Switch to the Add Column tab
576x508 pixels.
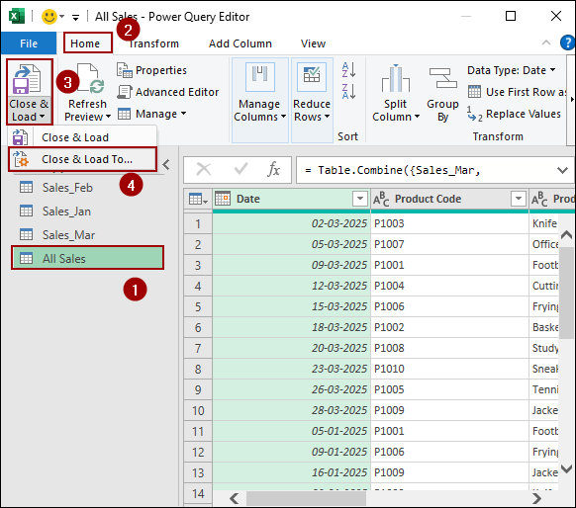tap(240, 43)
